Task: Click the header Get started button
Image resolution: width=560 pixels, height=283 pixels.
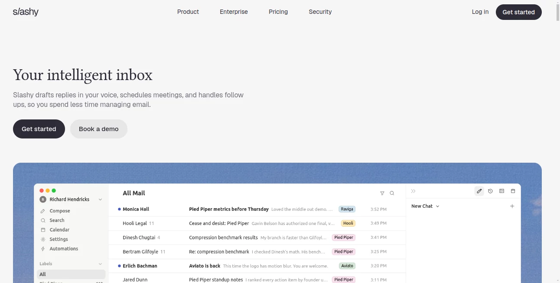Action: coord(518,12)
